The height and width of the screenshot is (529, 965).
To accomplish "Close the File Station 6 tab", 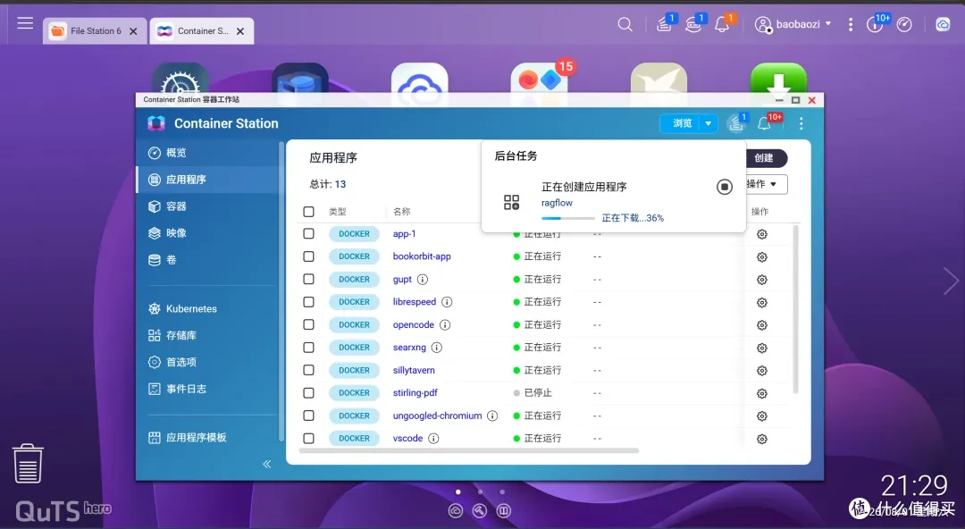I will pos(133,31).
